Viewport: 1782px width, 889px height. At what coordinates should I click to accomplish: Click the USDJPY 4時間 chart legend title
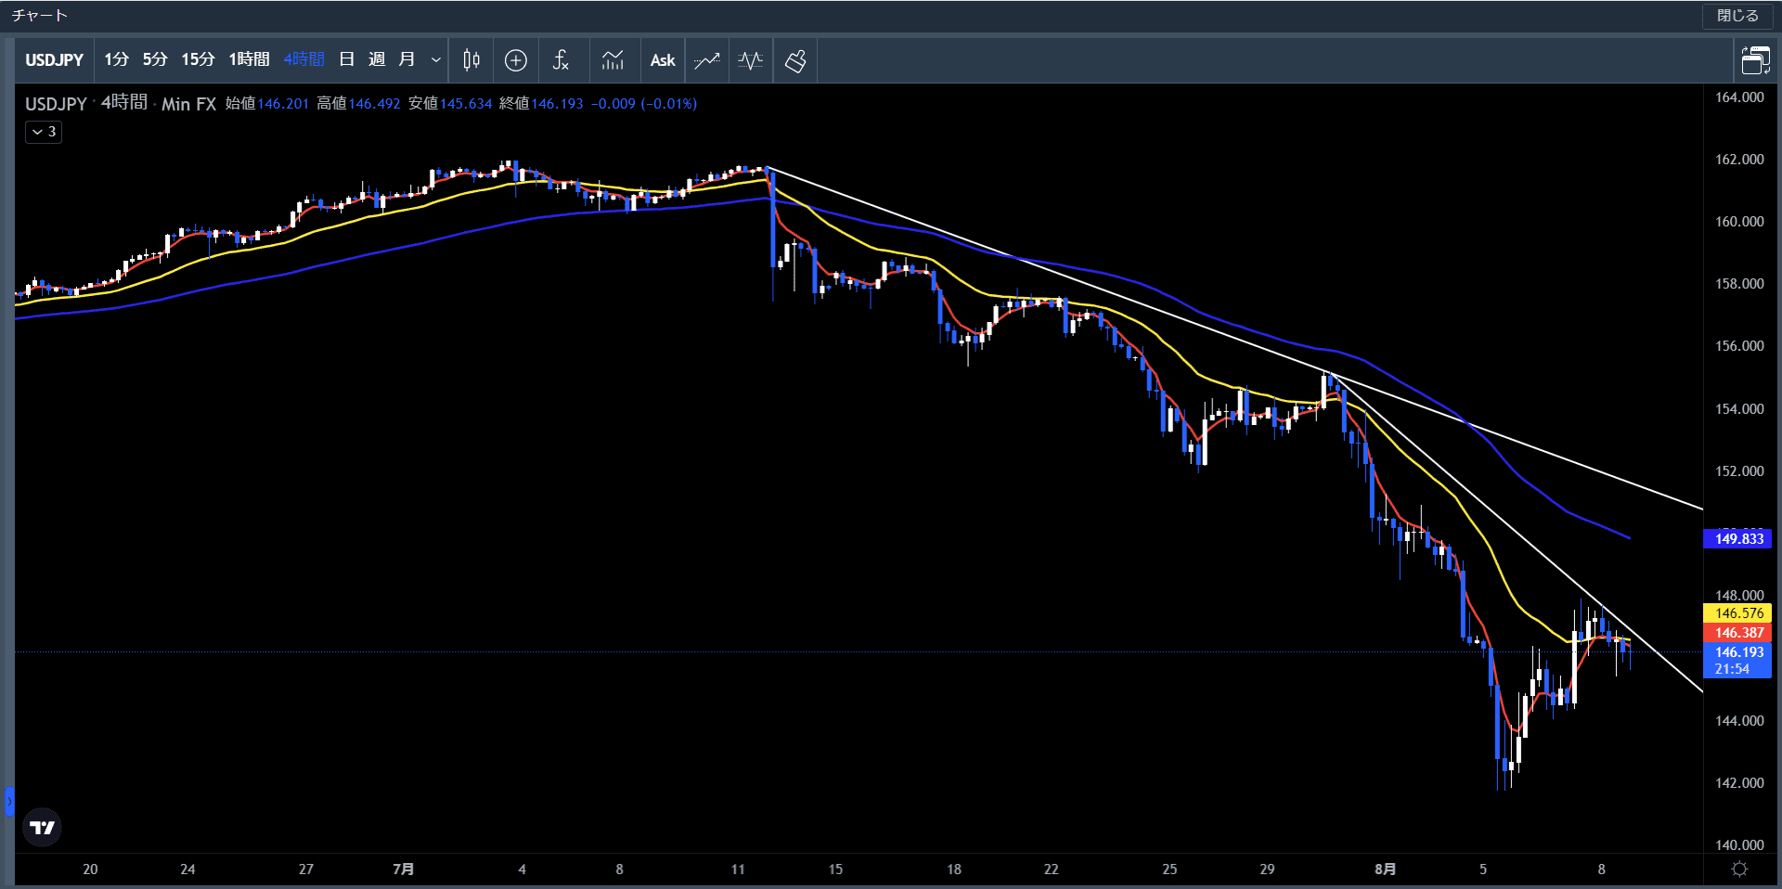click(x=121, y=103)
